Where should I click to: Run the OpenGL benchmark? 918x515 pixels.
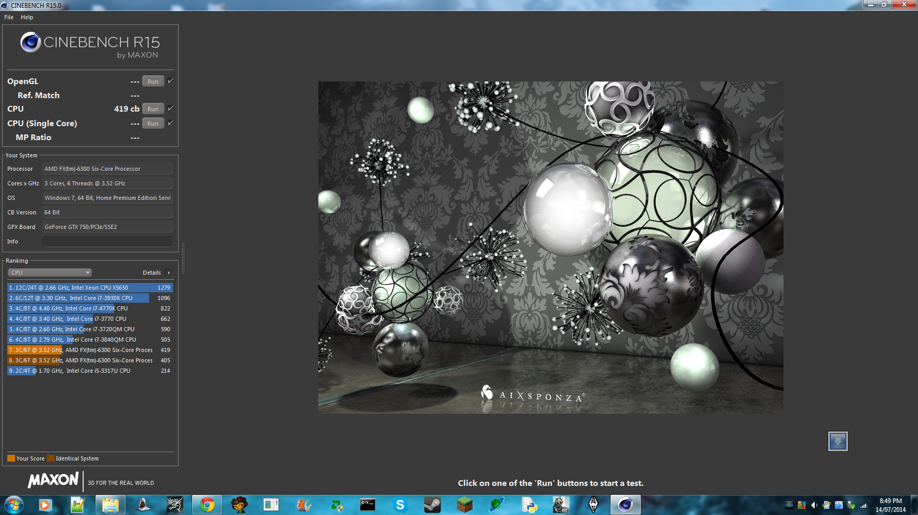click(153, 82)
